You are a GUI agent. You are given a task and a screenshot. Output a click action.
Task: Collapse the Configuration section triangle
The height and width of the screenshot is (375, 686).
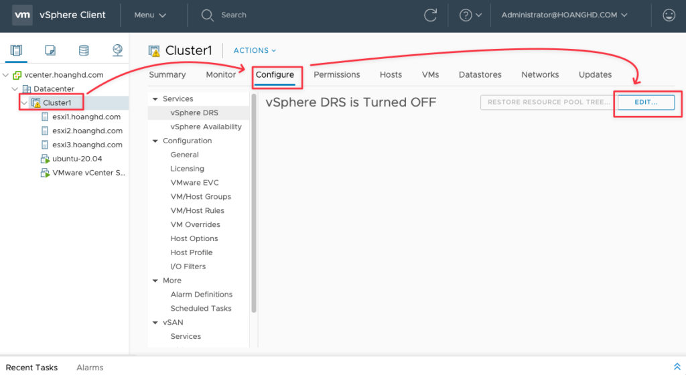tap(155, 141)
